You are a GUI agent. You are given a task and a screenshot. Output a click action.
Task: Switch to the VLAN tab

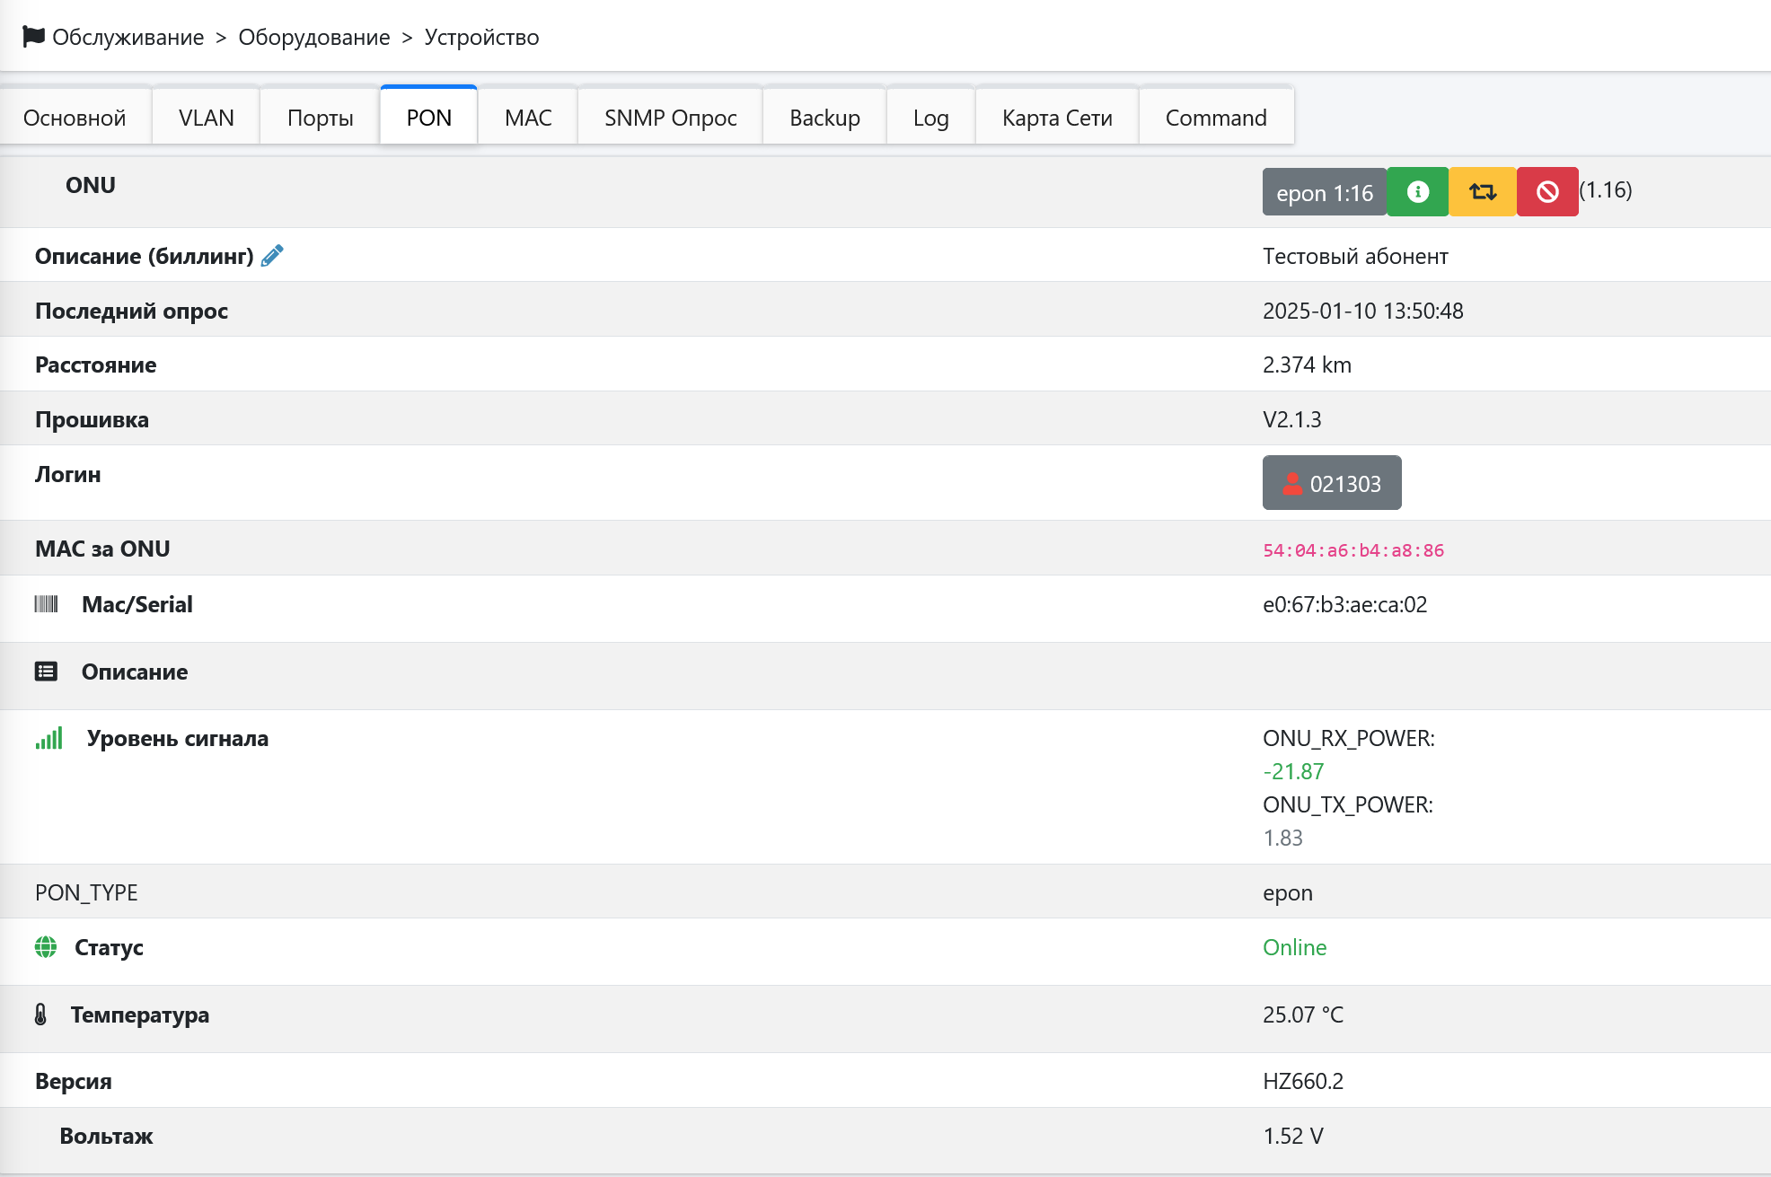pos(206,118)
